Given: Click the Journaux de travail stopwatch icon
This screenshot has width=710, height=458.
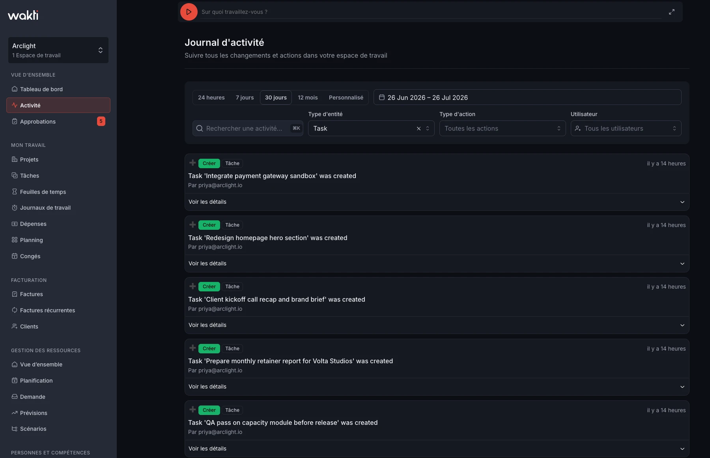Looking at the screenshot, I should point(15,208).
